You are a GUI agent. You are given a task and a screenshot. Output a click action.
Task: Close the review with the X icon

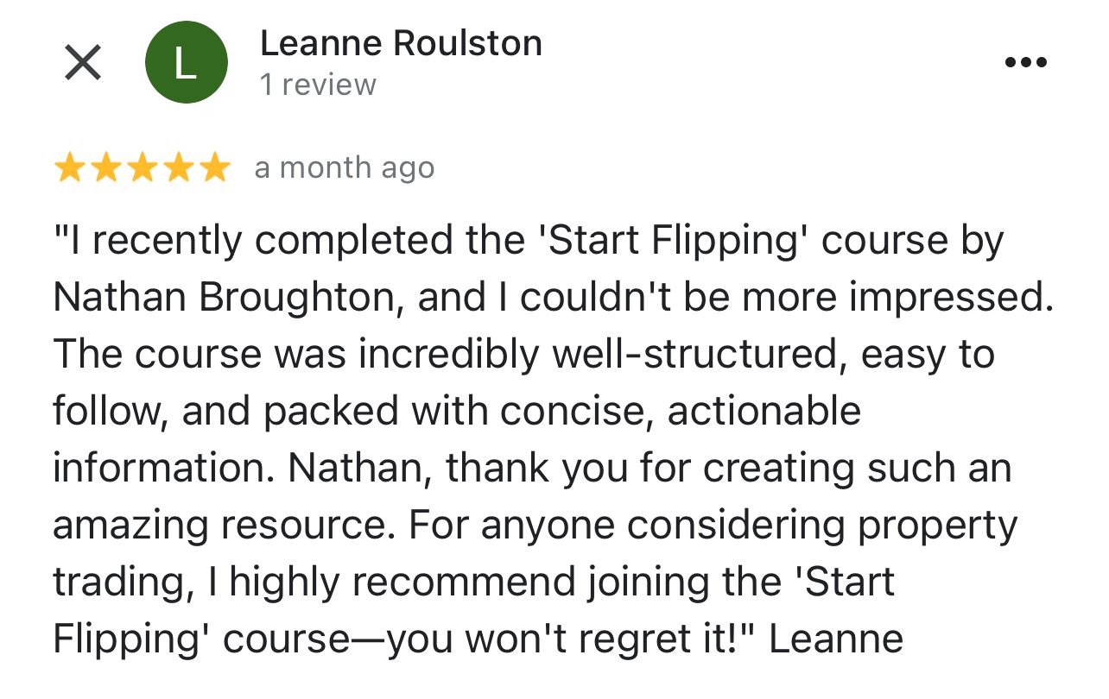coord(83,63)
